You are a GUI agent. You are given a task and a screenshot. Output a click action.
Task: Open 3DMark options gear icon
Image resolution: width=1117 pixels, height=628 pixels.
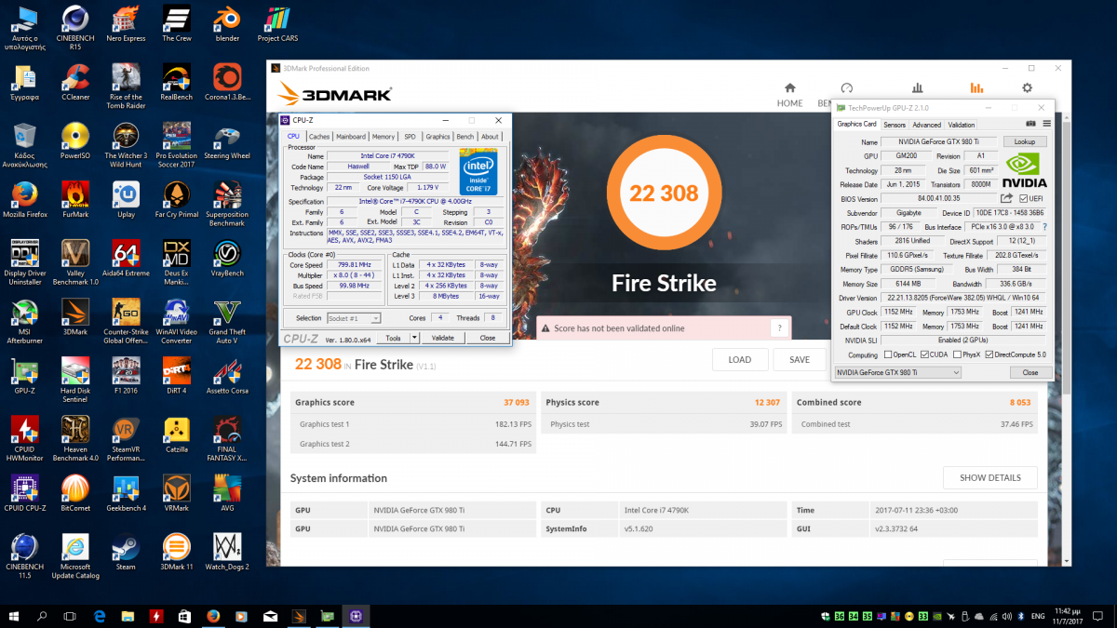(1028, 87)
